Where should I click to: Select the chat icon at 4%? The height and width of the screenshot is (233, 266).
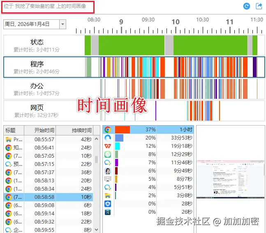pos(108,187)
